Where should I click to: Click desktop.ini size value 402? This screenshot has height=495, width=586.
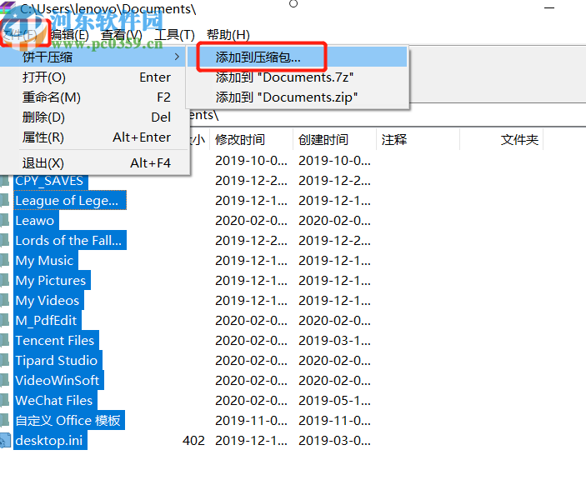pos(193,441)
